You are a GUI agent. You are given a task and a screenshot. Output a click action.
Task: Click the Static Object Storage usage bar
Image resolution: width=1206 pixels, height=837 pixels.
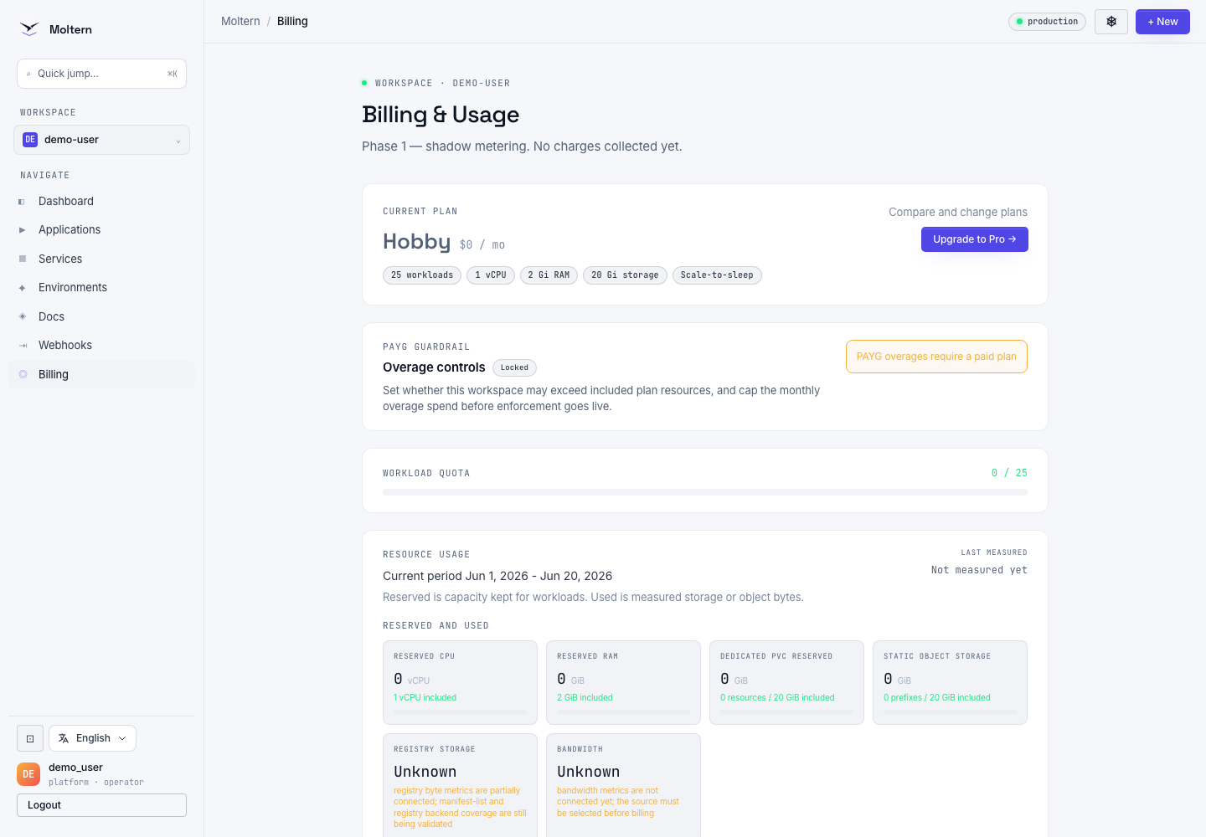click(950, 712)
